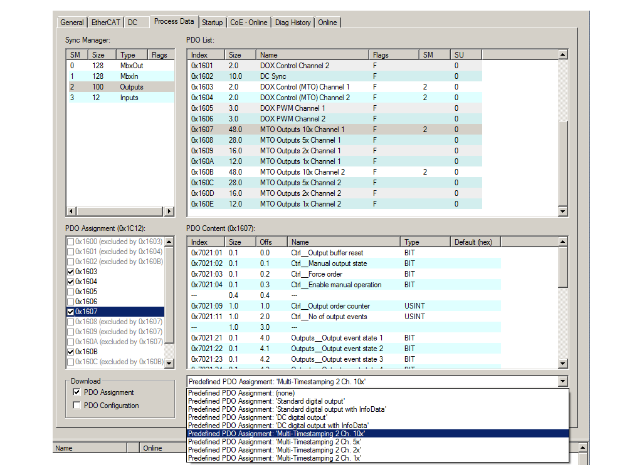
Task: Click the PDO Content Offs column header
Action: pos(271,242)
